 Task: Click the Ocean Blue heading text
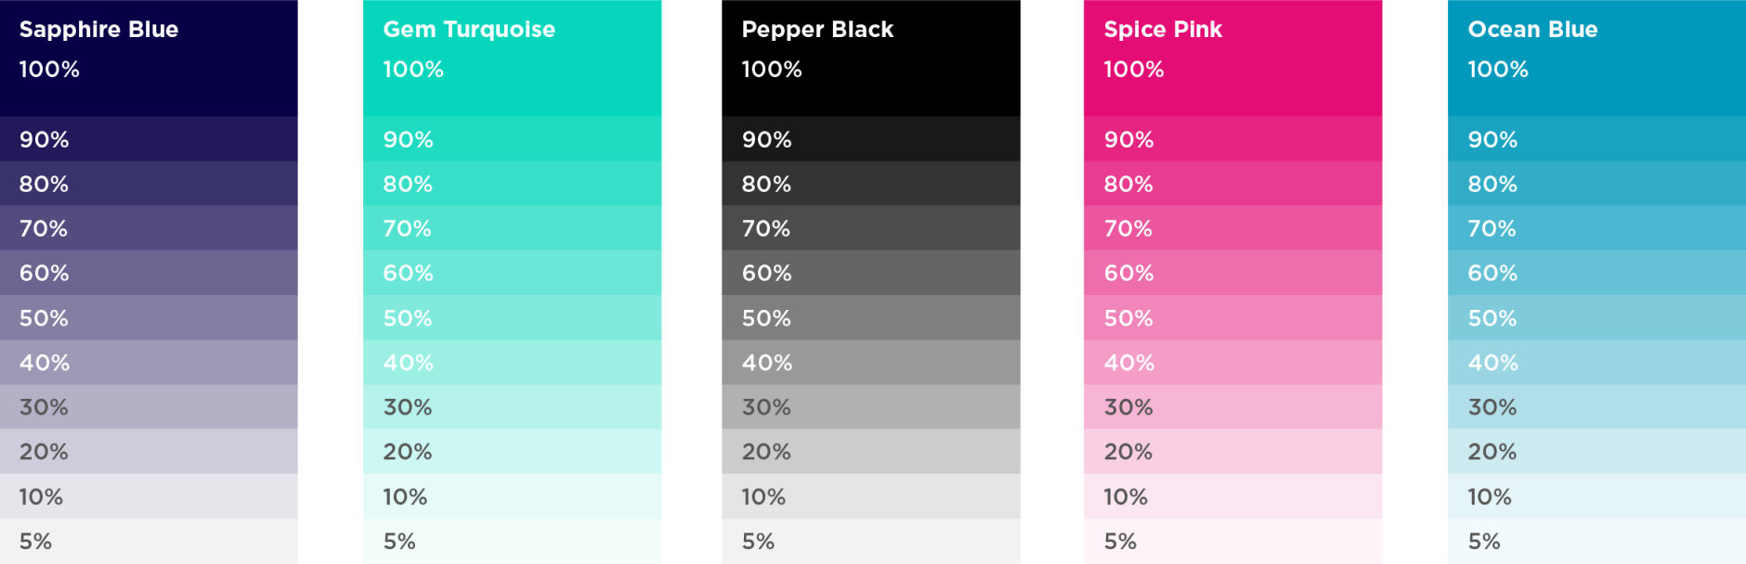[x=1532, y=30]
